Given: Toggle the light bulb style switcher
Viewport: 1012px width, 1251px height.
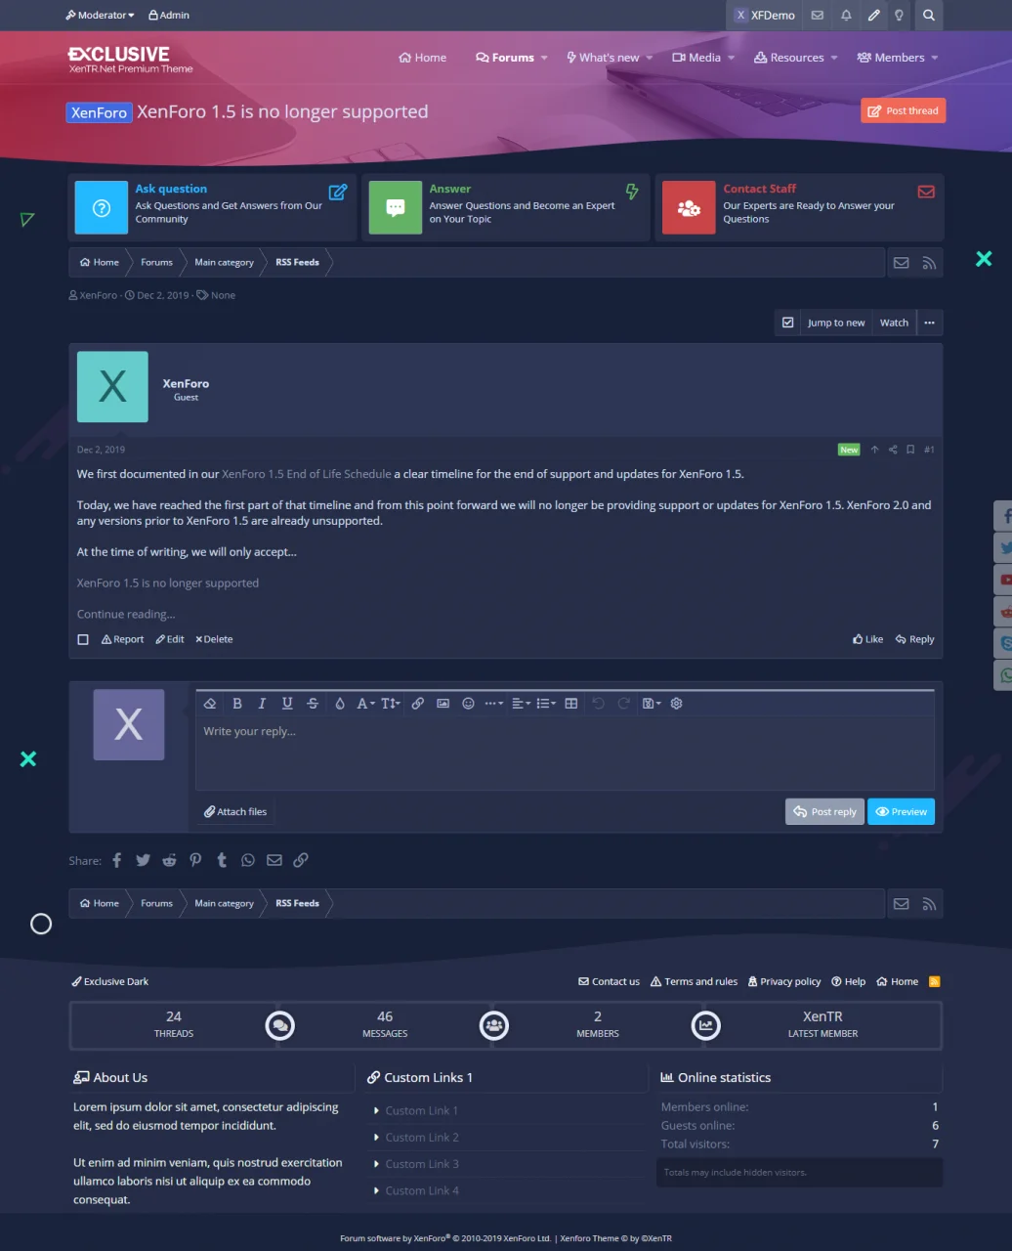Looking at the screenshot, I should (x=899, y=16).
